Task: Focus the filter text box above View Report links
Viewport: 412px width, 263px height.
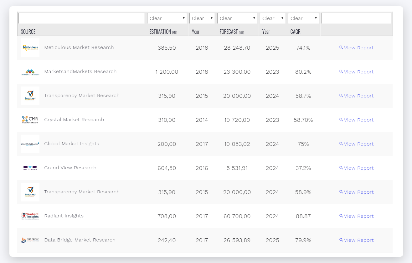Action: click(356, 18)
